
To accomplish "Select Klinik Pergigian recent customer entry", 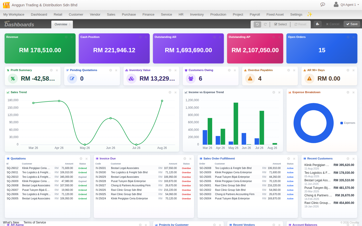I will [x=329, y=166].
